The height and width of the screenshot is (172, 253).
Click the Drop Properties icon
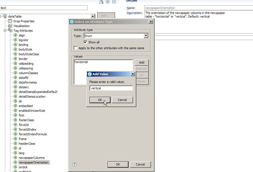[10, 21]
